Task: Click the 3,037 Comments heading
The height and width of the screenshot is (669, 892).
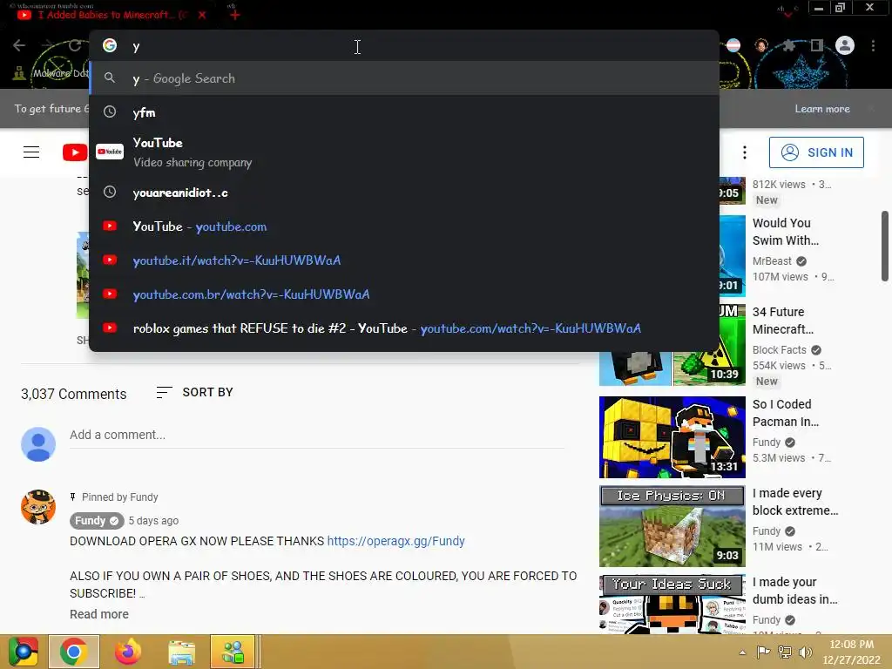Action: [74, 394]
